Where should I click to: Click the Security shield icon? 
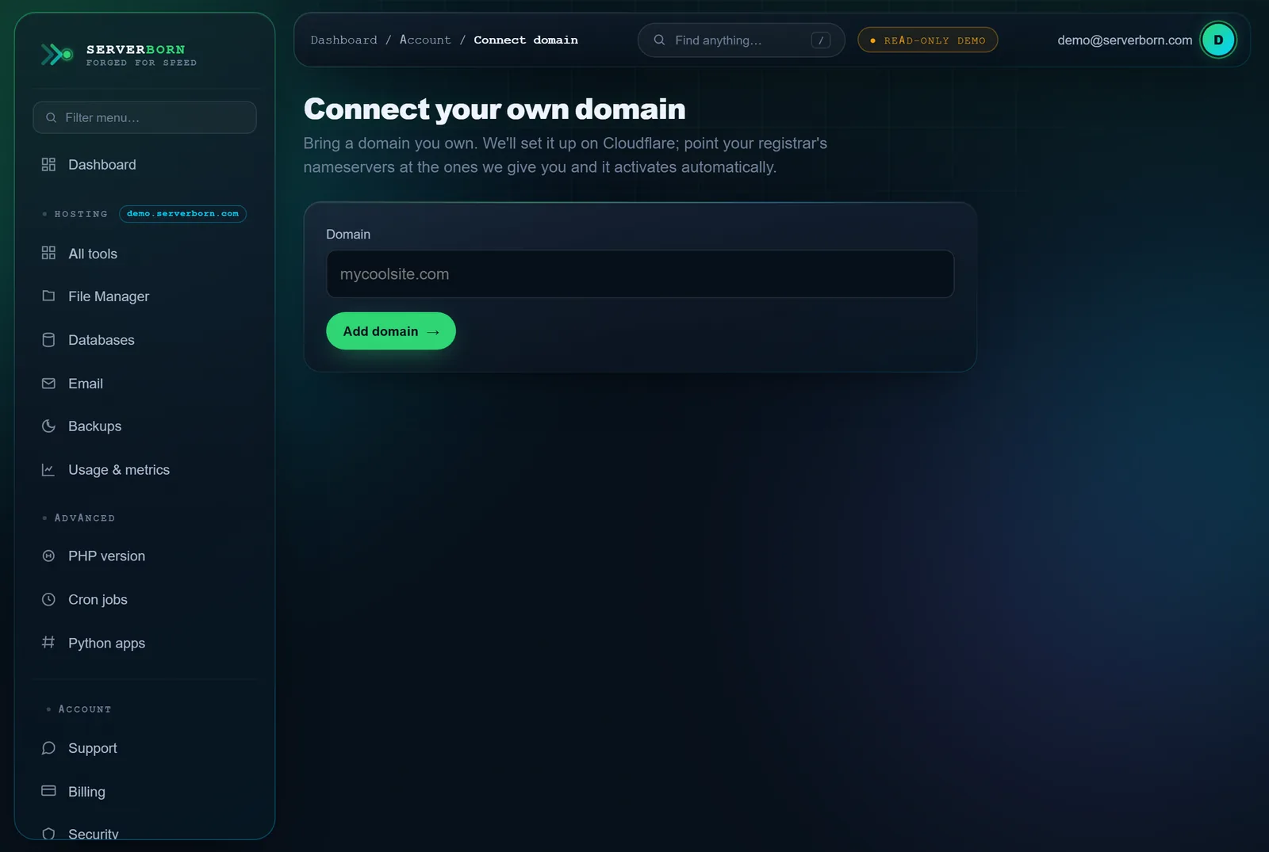pyautogui.click(x=48, y=834)
